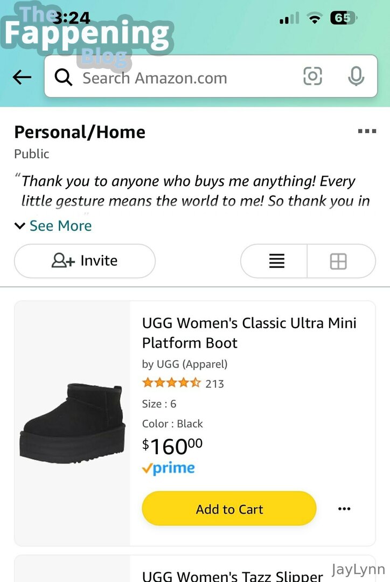Tap the Prime badge on the boot listing

click(169, 468)
